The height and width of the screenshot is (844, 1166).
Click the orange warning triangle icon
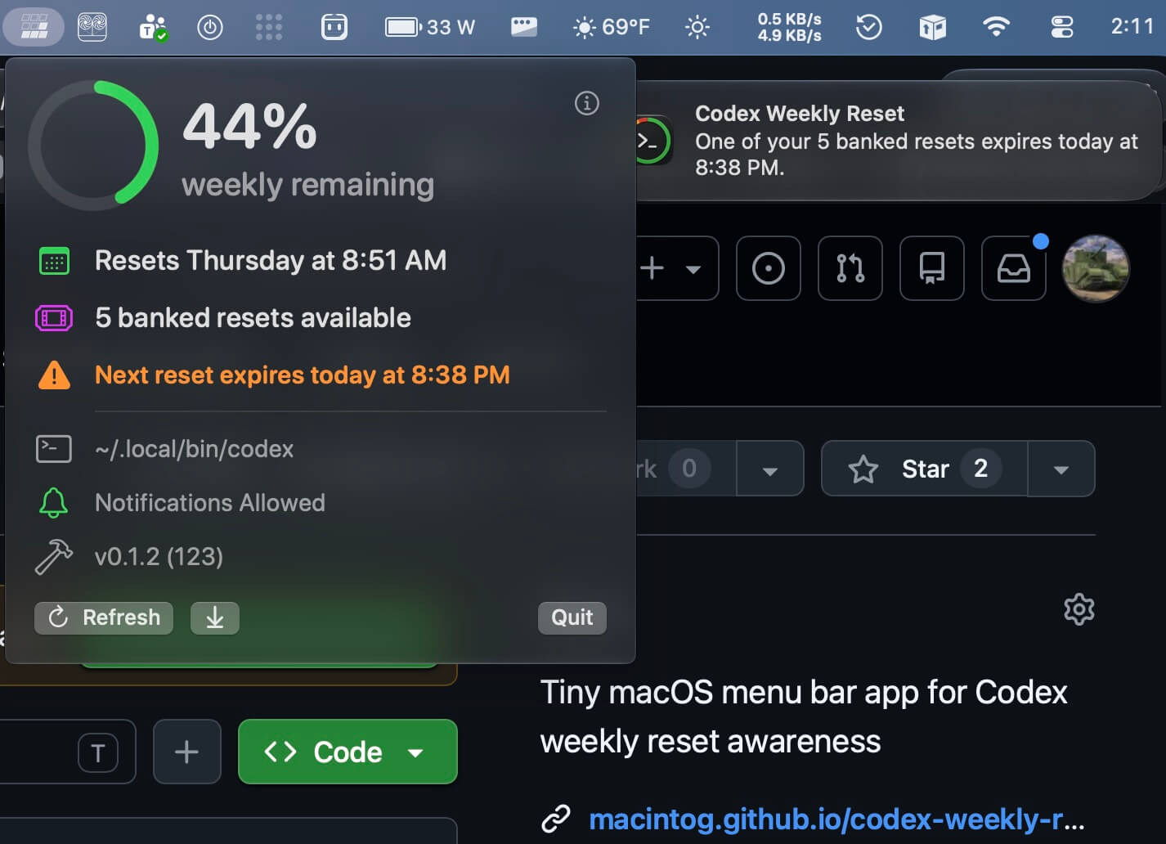(54, 375)
